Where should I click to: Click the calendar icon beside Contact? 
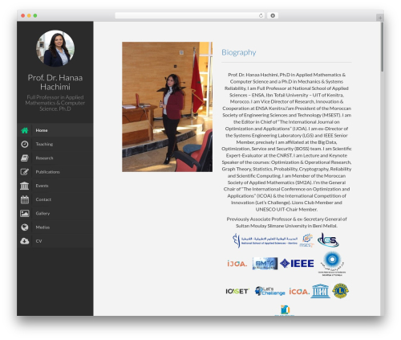click(25, 199)
